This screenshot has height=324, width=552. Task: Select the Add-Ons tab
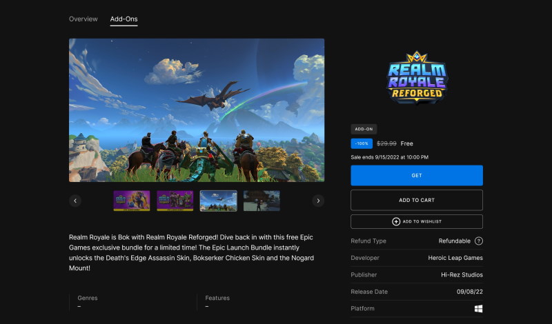[124, 19]
